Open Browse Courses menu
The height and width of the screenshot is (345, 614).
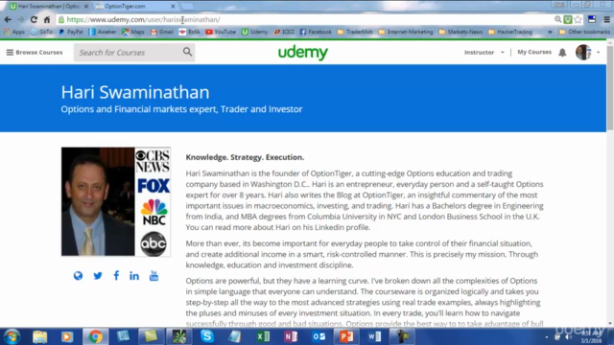click(x=35, y=52)
